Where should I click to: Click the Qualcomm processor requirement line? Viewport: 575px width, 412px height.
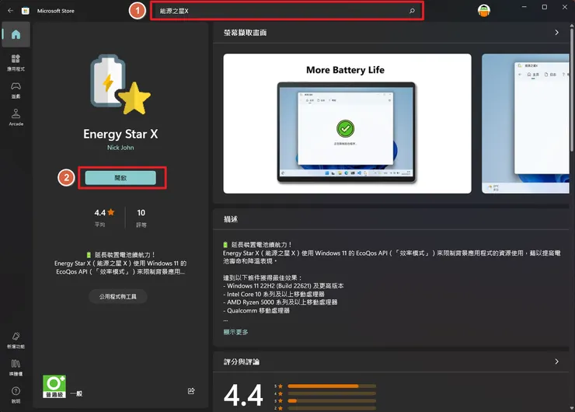(256, 311)
